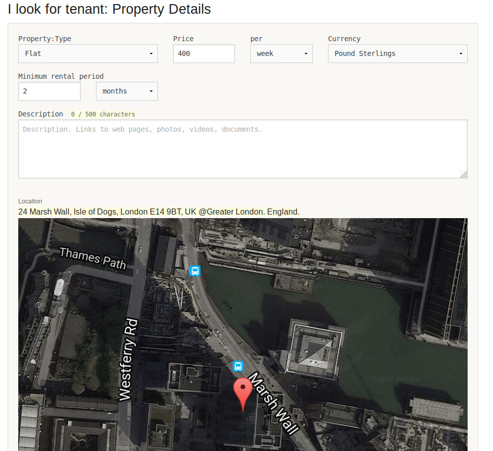Click the Thames Path label on map
Viewport: 493px width, 451px height.
pos(92,258)
